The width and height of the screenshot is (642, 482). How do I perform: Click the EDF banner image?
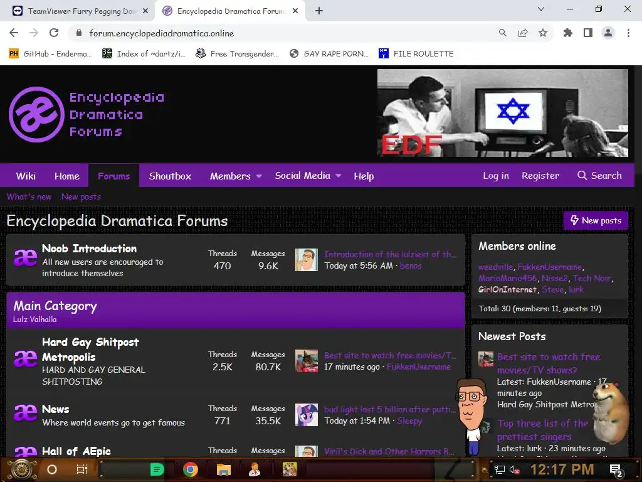coord(502,113)
